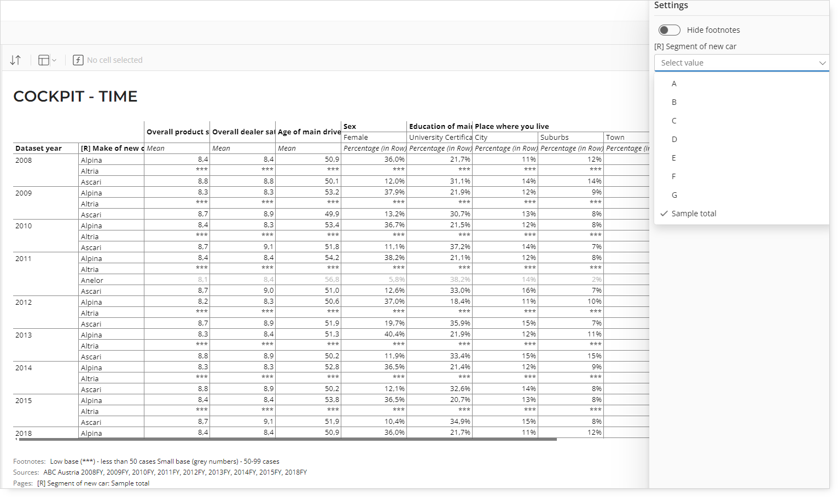The image size is (838, 497).
Task: Click the Age of main driver header
Action: tap(309, 132)
